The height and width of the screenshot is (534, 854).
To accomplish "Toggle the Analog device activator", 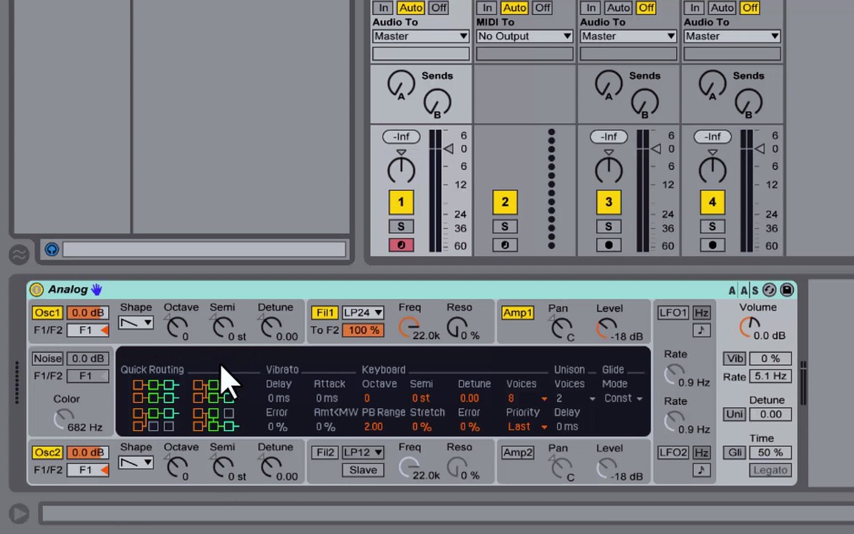I will (x=36, y=289).
